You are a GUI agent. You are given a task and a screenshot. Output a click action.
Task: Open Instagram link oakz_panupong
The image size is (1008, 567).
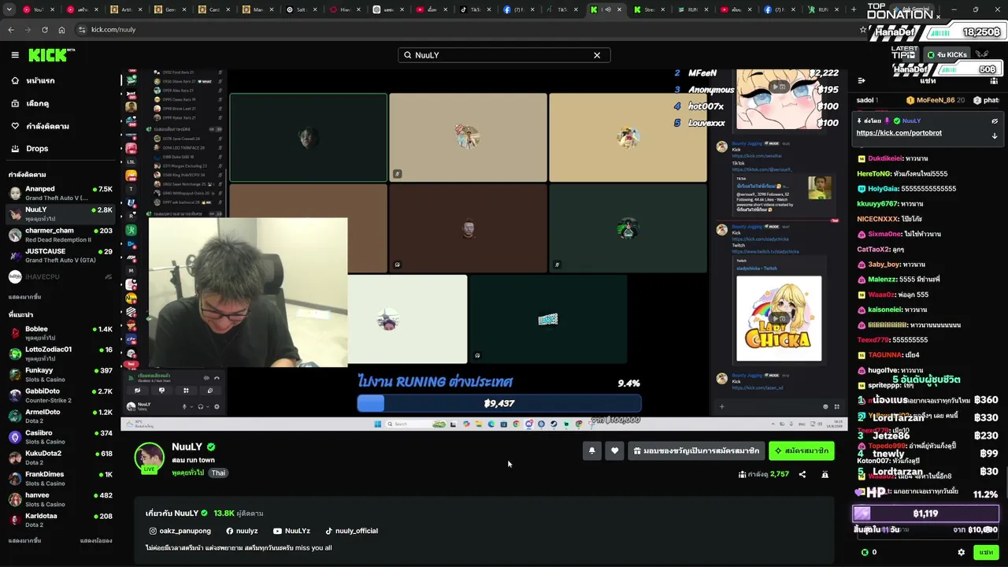(180, 531)
